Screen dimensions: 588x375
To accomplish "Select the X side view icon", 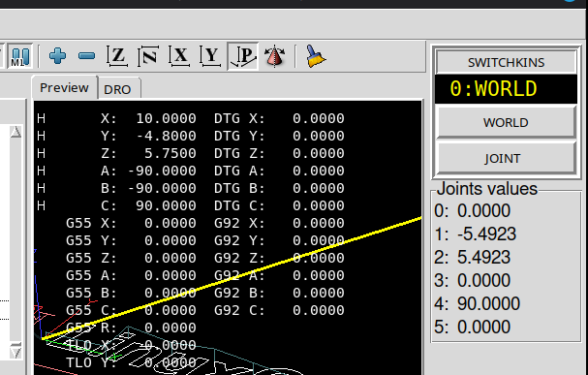I will click(x=179, y=56).
